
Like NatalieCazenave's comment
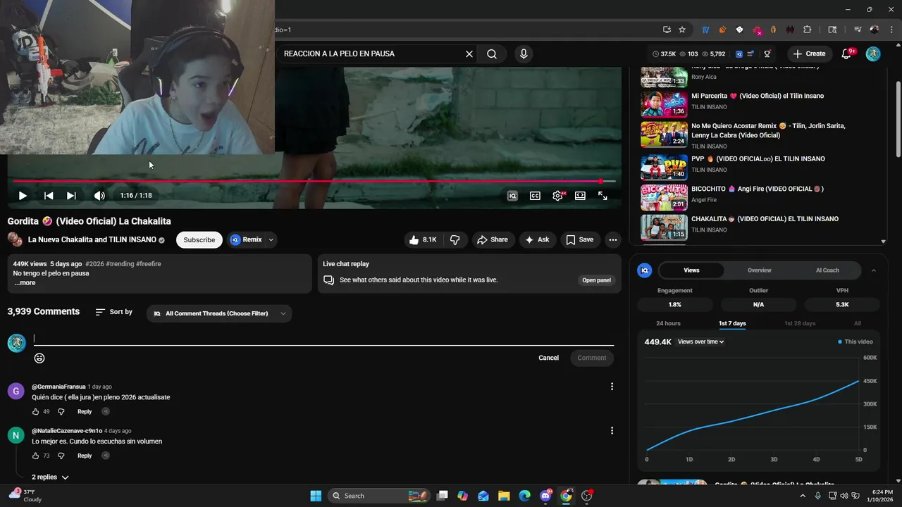click(35, 456)
